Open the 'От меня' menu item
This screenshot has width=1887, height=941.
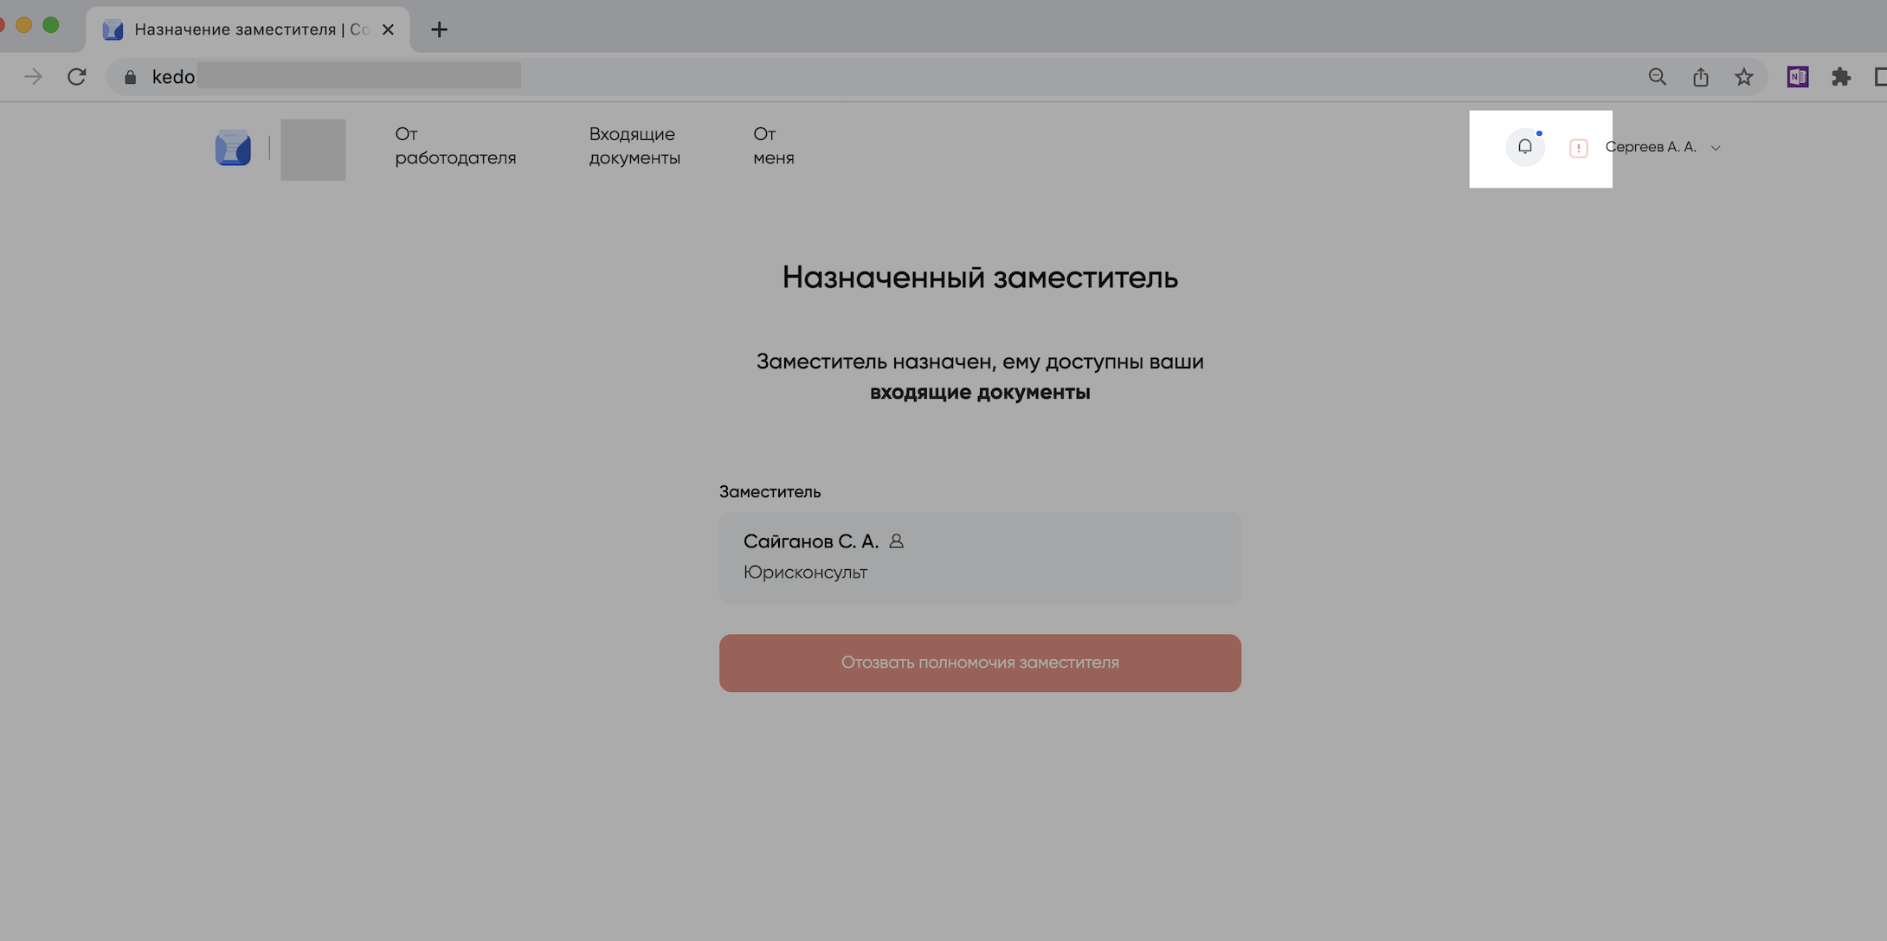(x=773, y=146)
